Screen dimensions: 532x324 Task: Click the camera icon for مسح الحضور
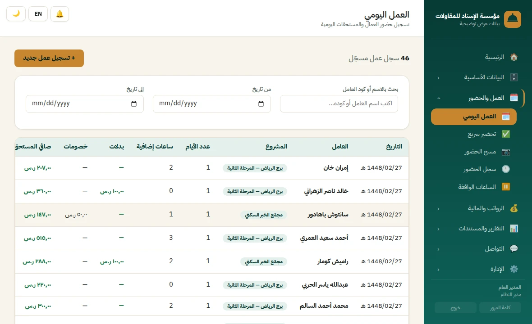point(505,152)
